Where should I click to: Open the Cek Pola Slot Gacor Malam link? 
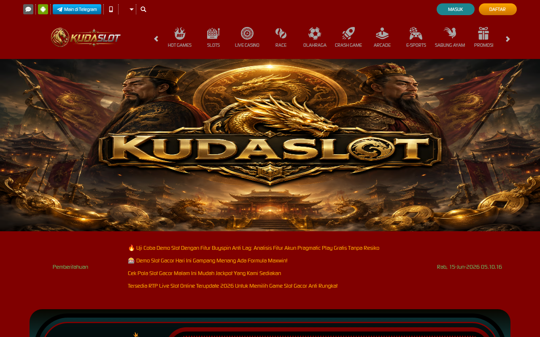204,273
